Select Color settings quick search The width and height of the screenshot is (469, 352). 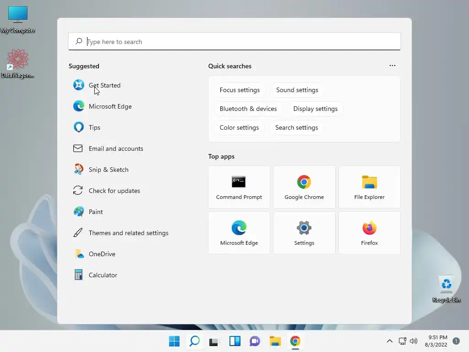point(239,127)
